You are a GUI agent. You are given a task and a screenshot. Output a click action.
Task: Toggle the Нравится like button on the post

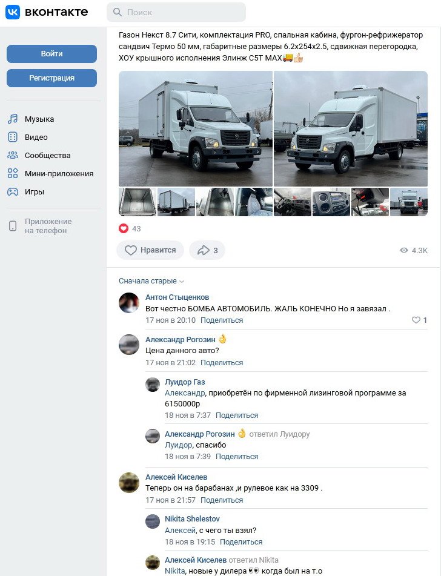point(150,250)
